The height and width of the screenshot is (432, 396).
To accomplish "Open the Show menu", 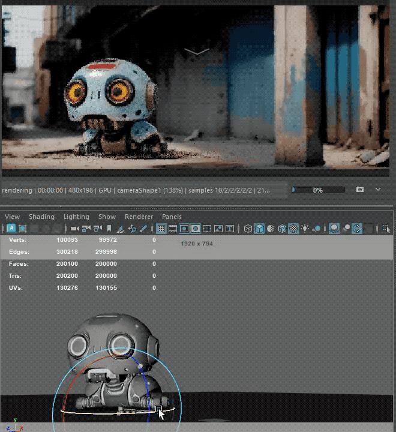I will 107,217.
